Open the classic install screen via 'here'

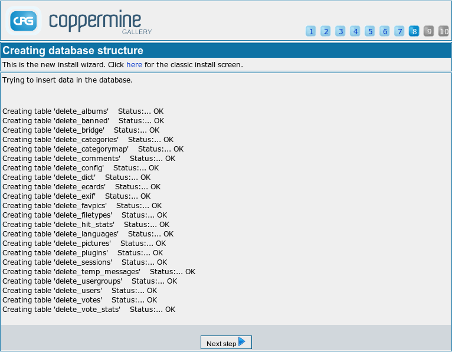(x=134, y=64)
